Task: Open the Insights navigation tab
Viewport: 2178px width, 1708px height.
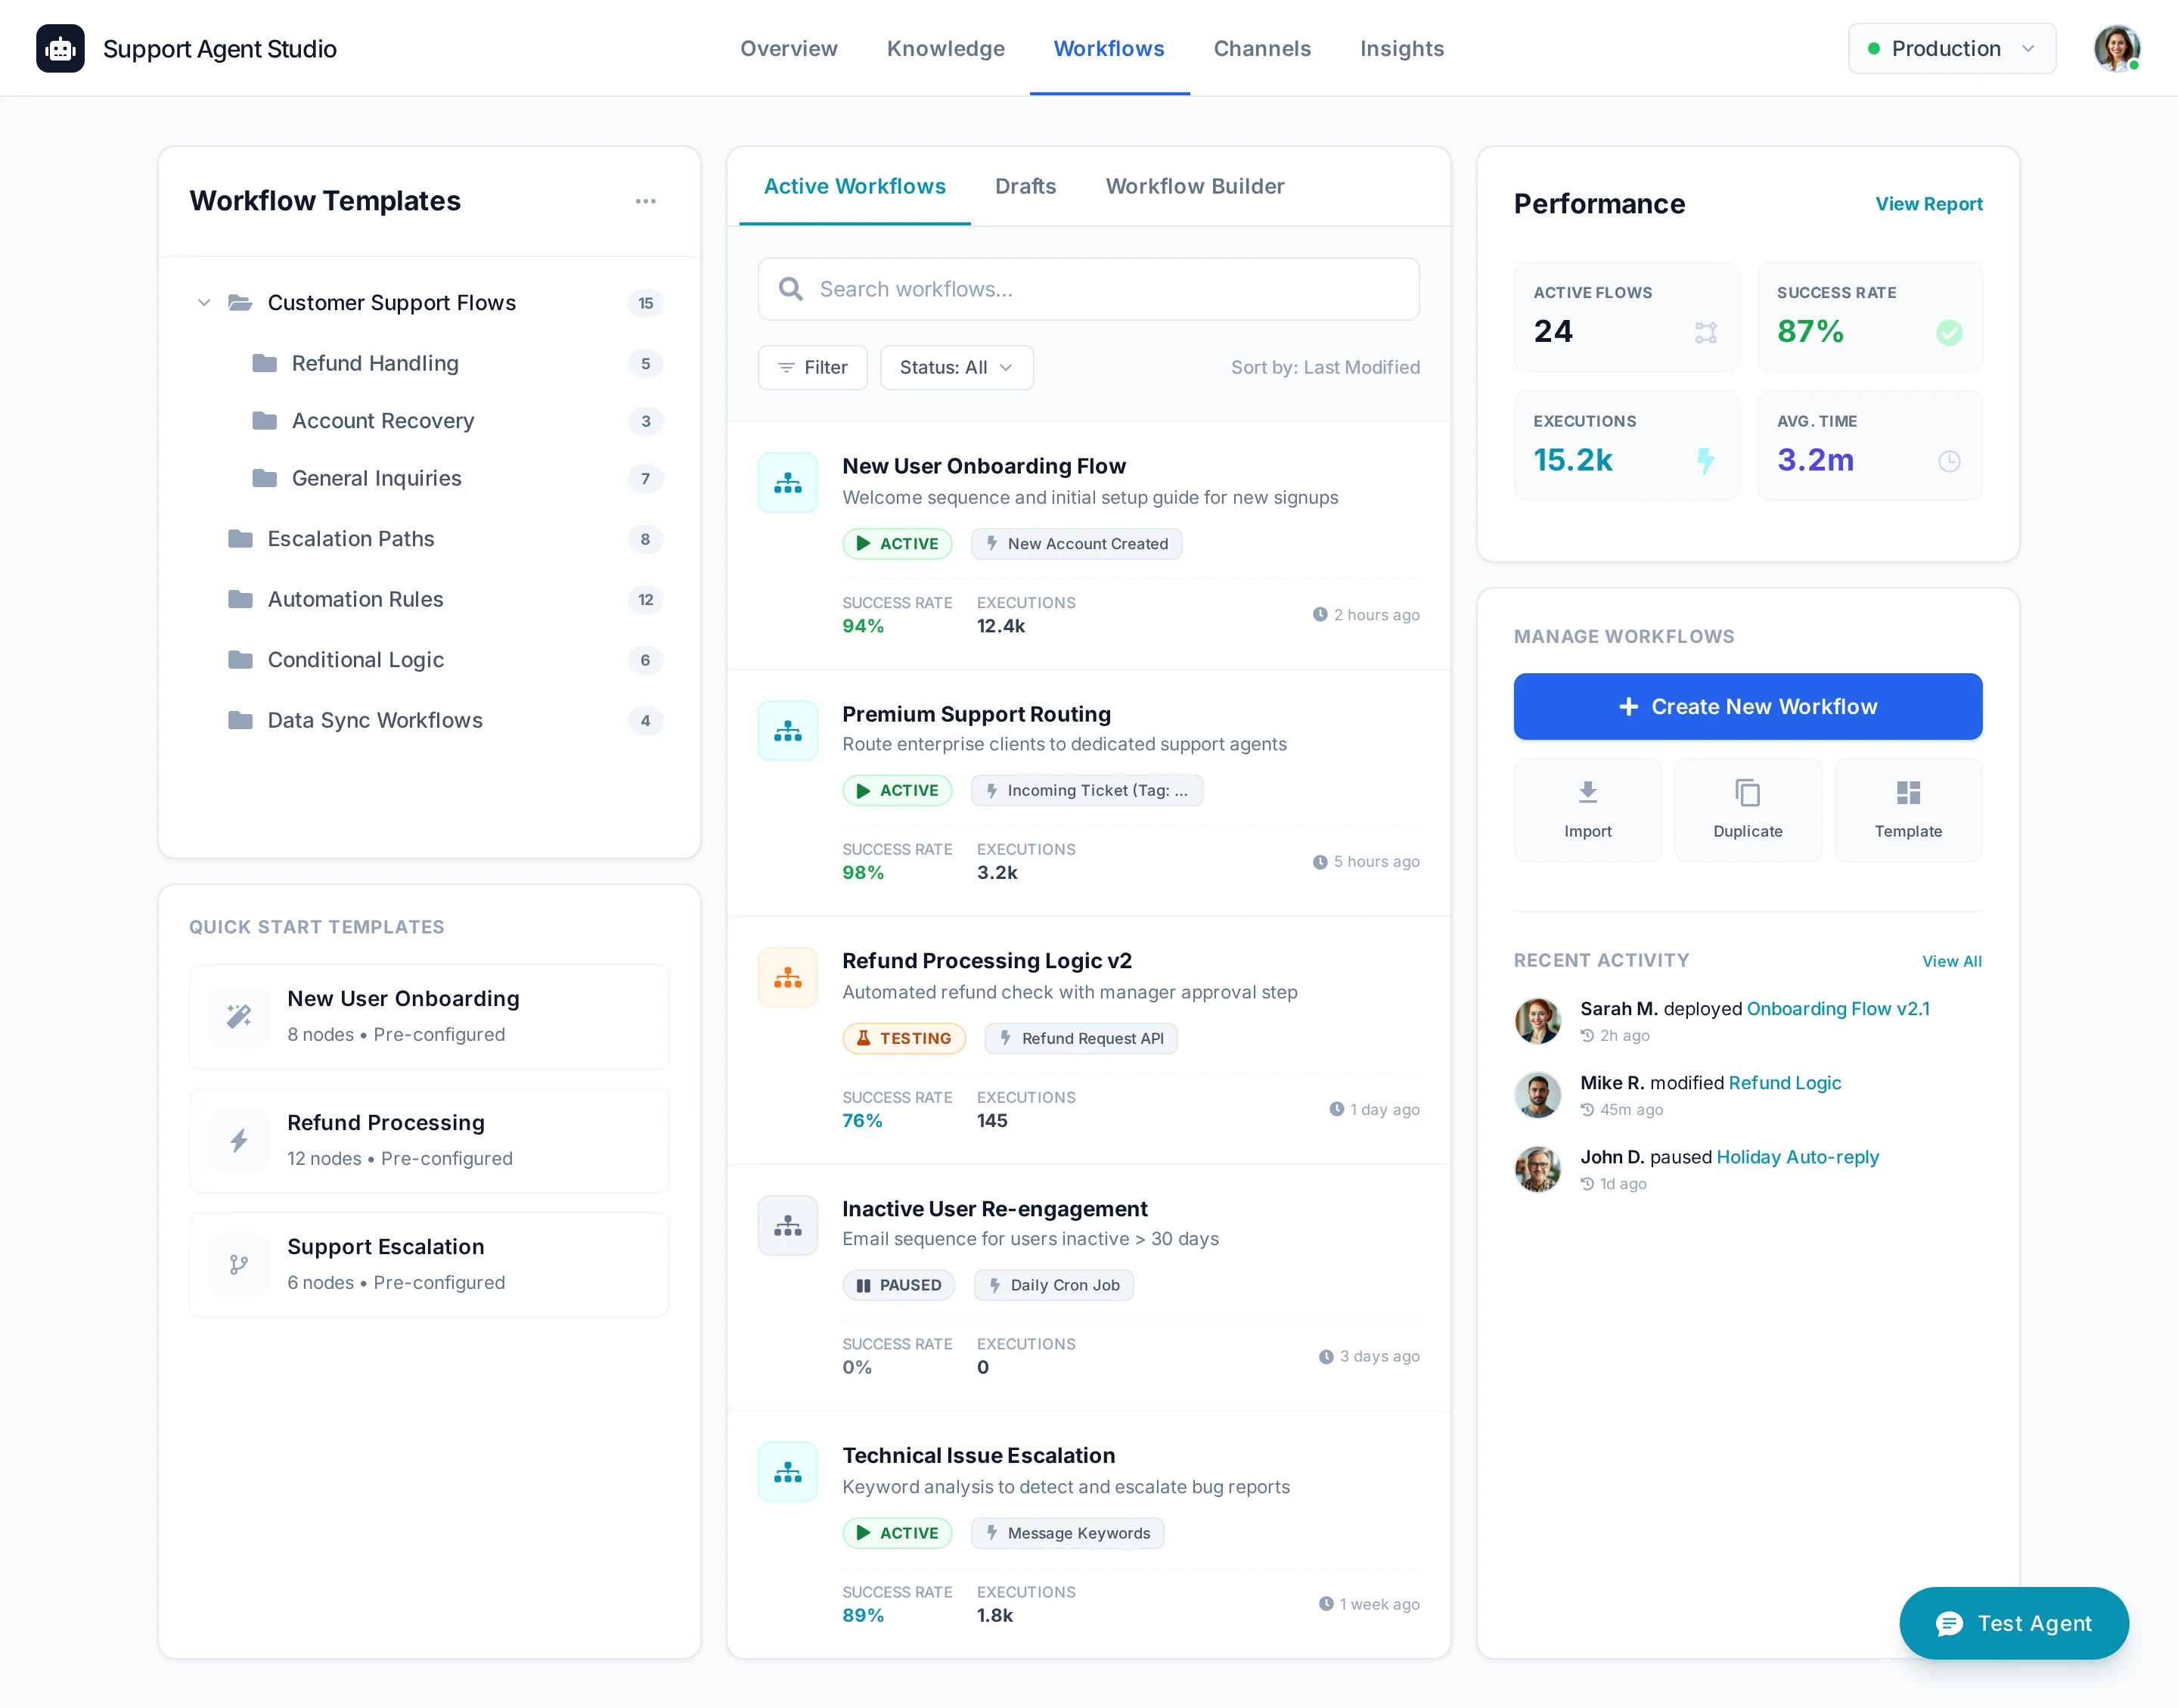Action: [1401, 48]
